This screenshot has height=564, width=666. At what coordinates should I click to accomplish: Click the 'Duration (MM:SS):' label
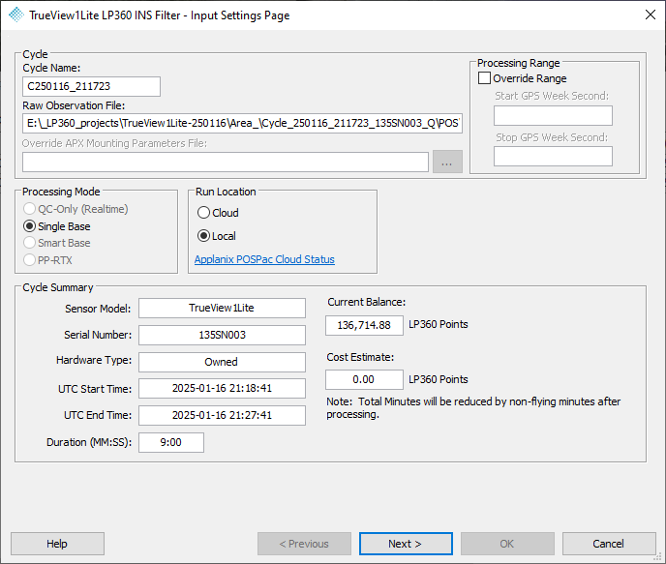pos(89,442)
